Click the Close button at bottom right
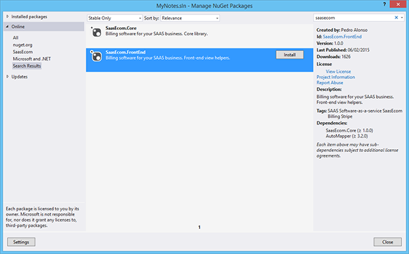 (387, 242)
